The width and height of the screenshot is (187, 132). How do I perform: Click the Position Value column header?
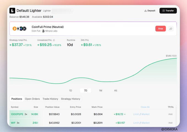pos(52,107)
